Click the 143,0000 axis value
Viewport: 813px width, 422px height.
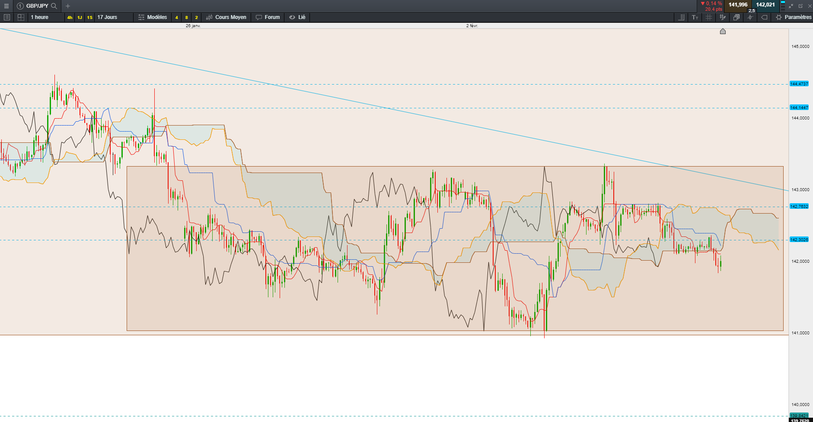click(800, 189)
